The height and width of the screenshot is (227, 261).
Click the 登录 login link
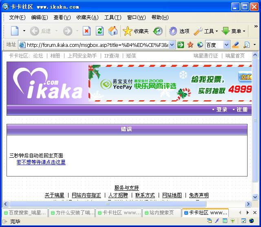pyautogui.click(x=222, y=110)
